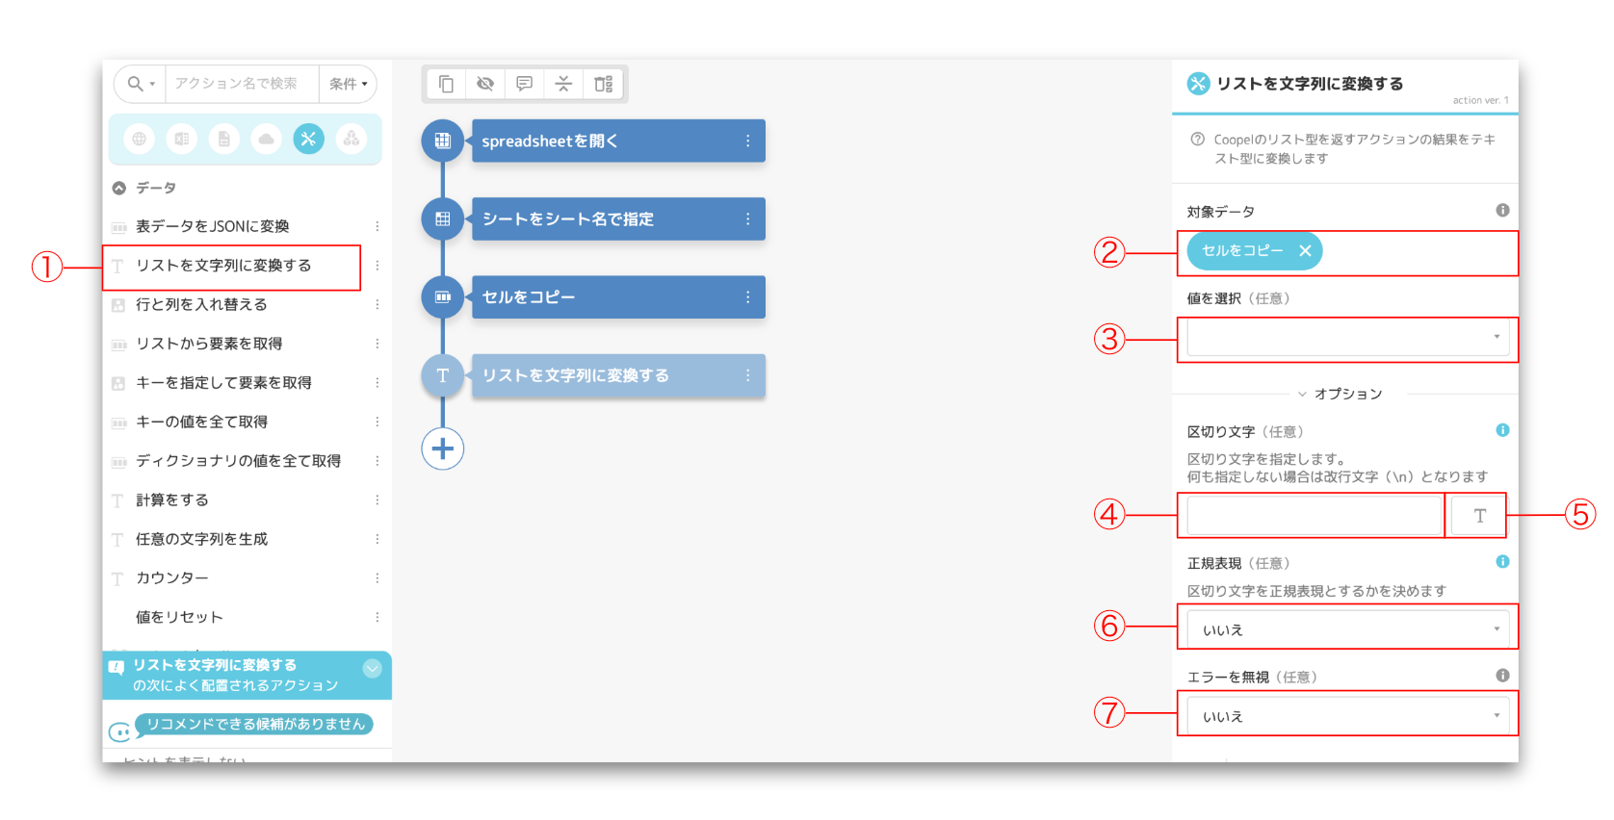Open more menu for 値をリセット
The height and width of the screenshot is (820, 1614).
(377, 617)
